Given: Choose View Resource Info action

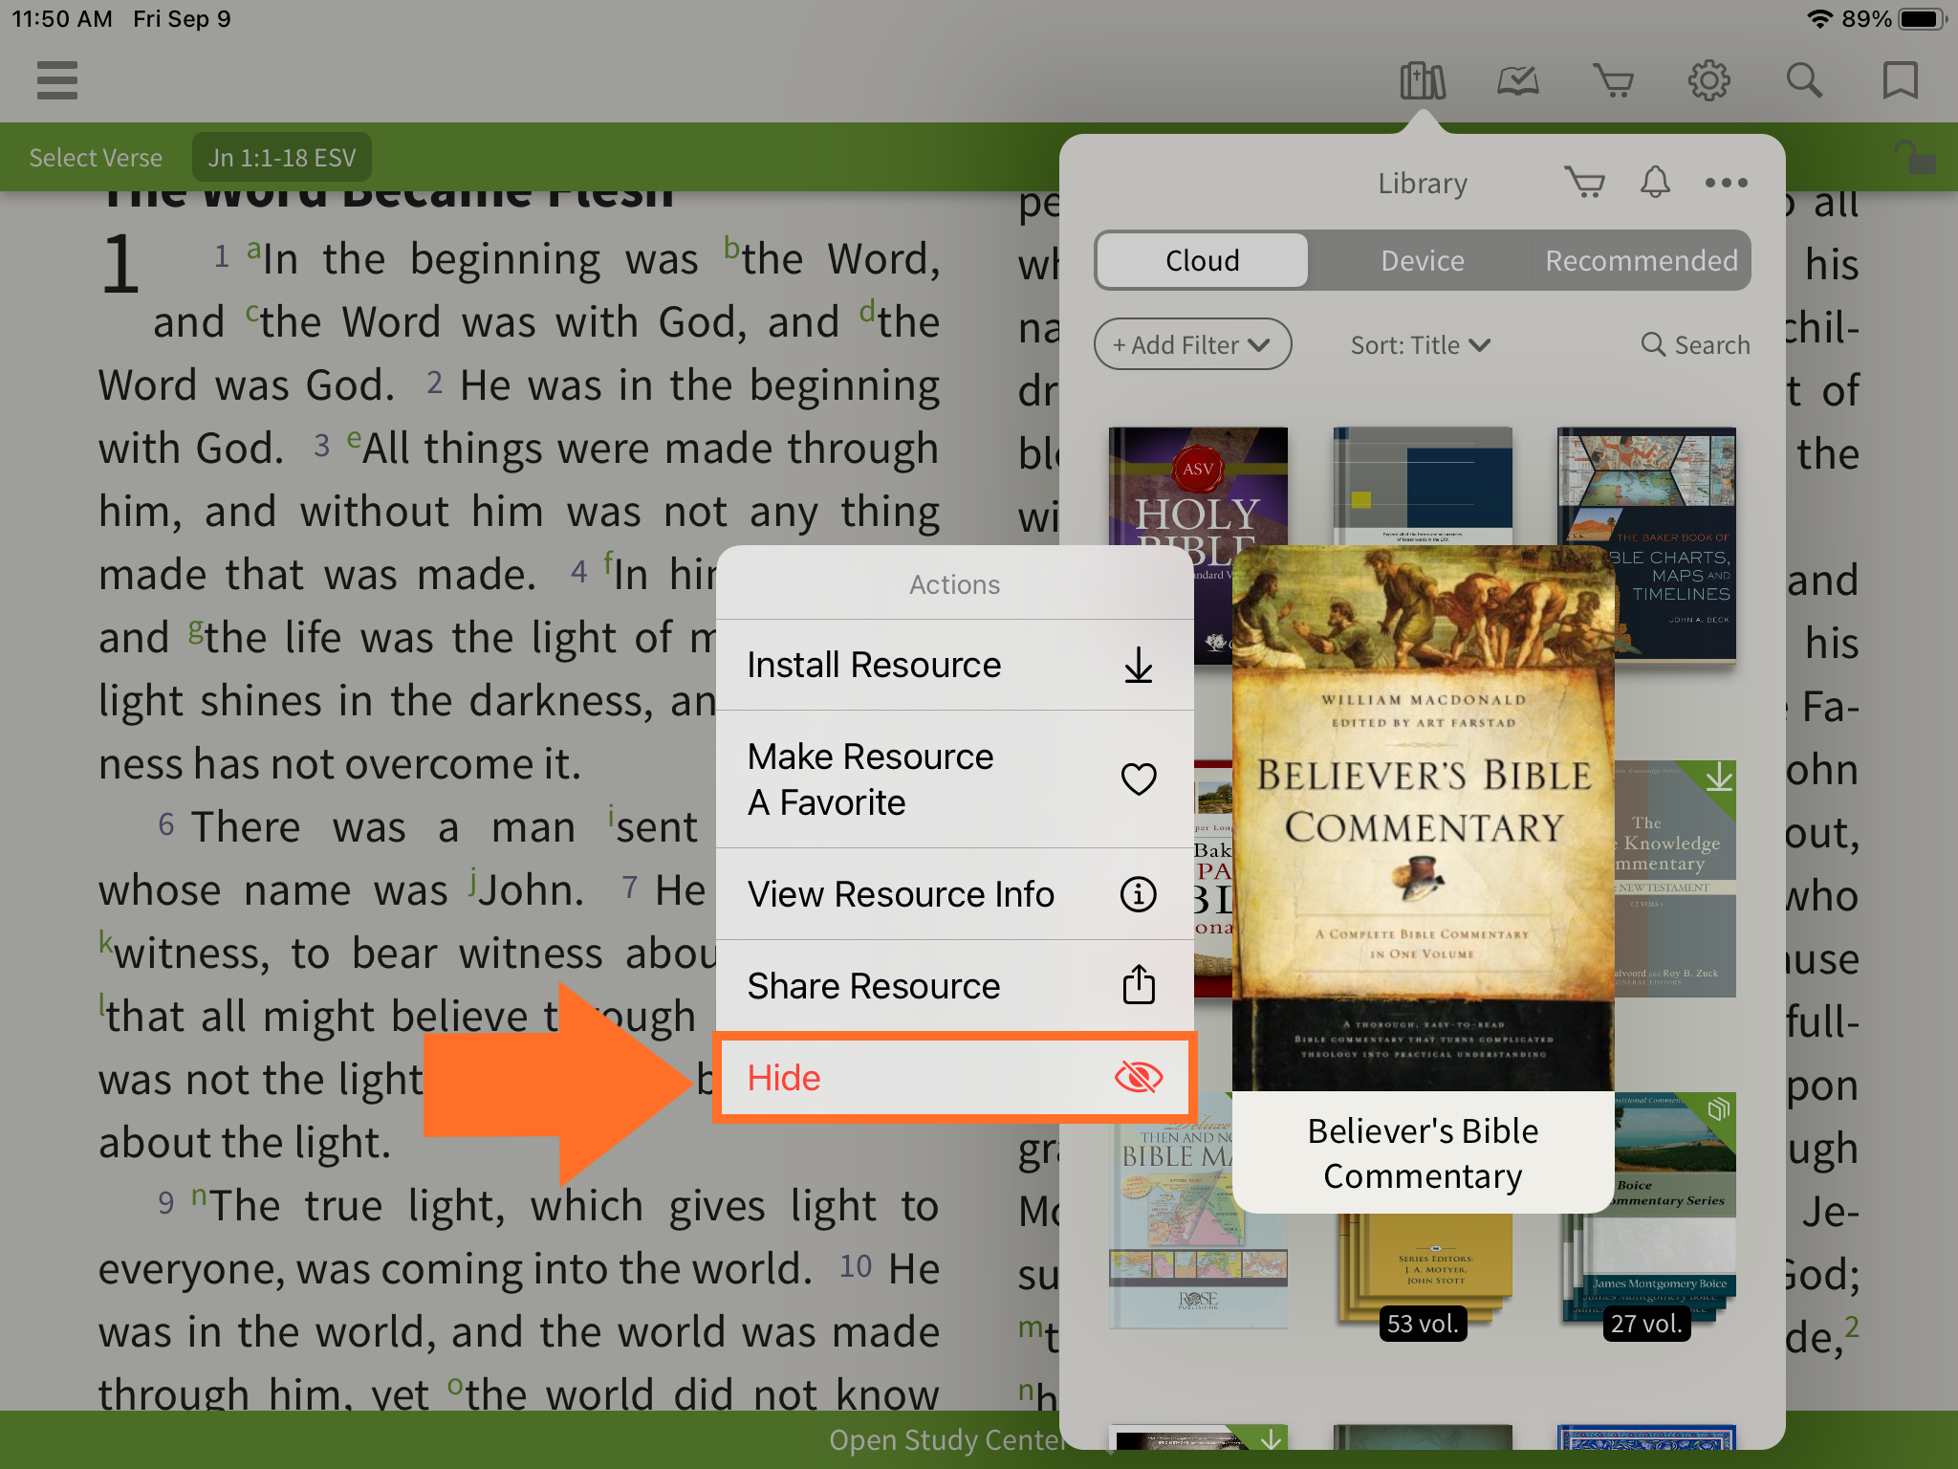Looking at the screenshot, I should point(954,894).
